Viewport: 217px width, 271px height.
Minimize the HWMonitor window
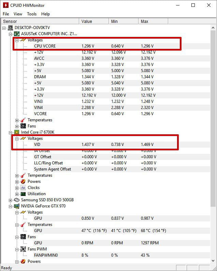178,5
